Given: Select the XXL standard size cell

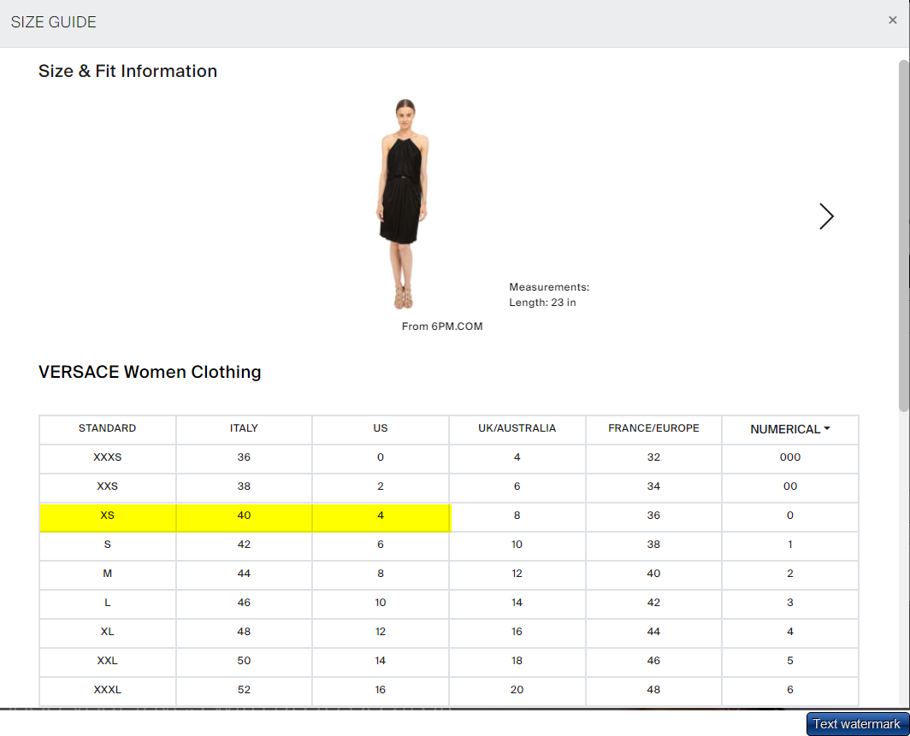Looking at the screenshot, I should click(108, 661).
